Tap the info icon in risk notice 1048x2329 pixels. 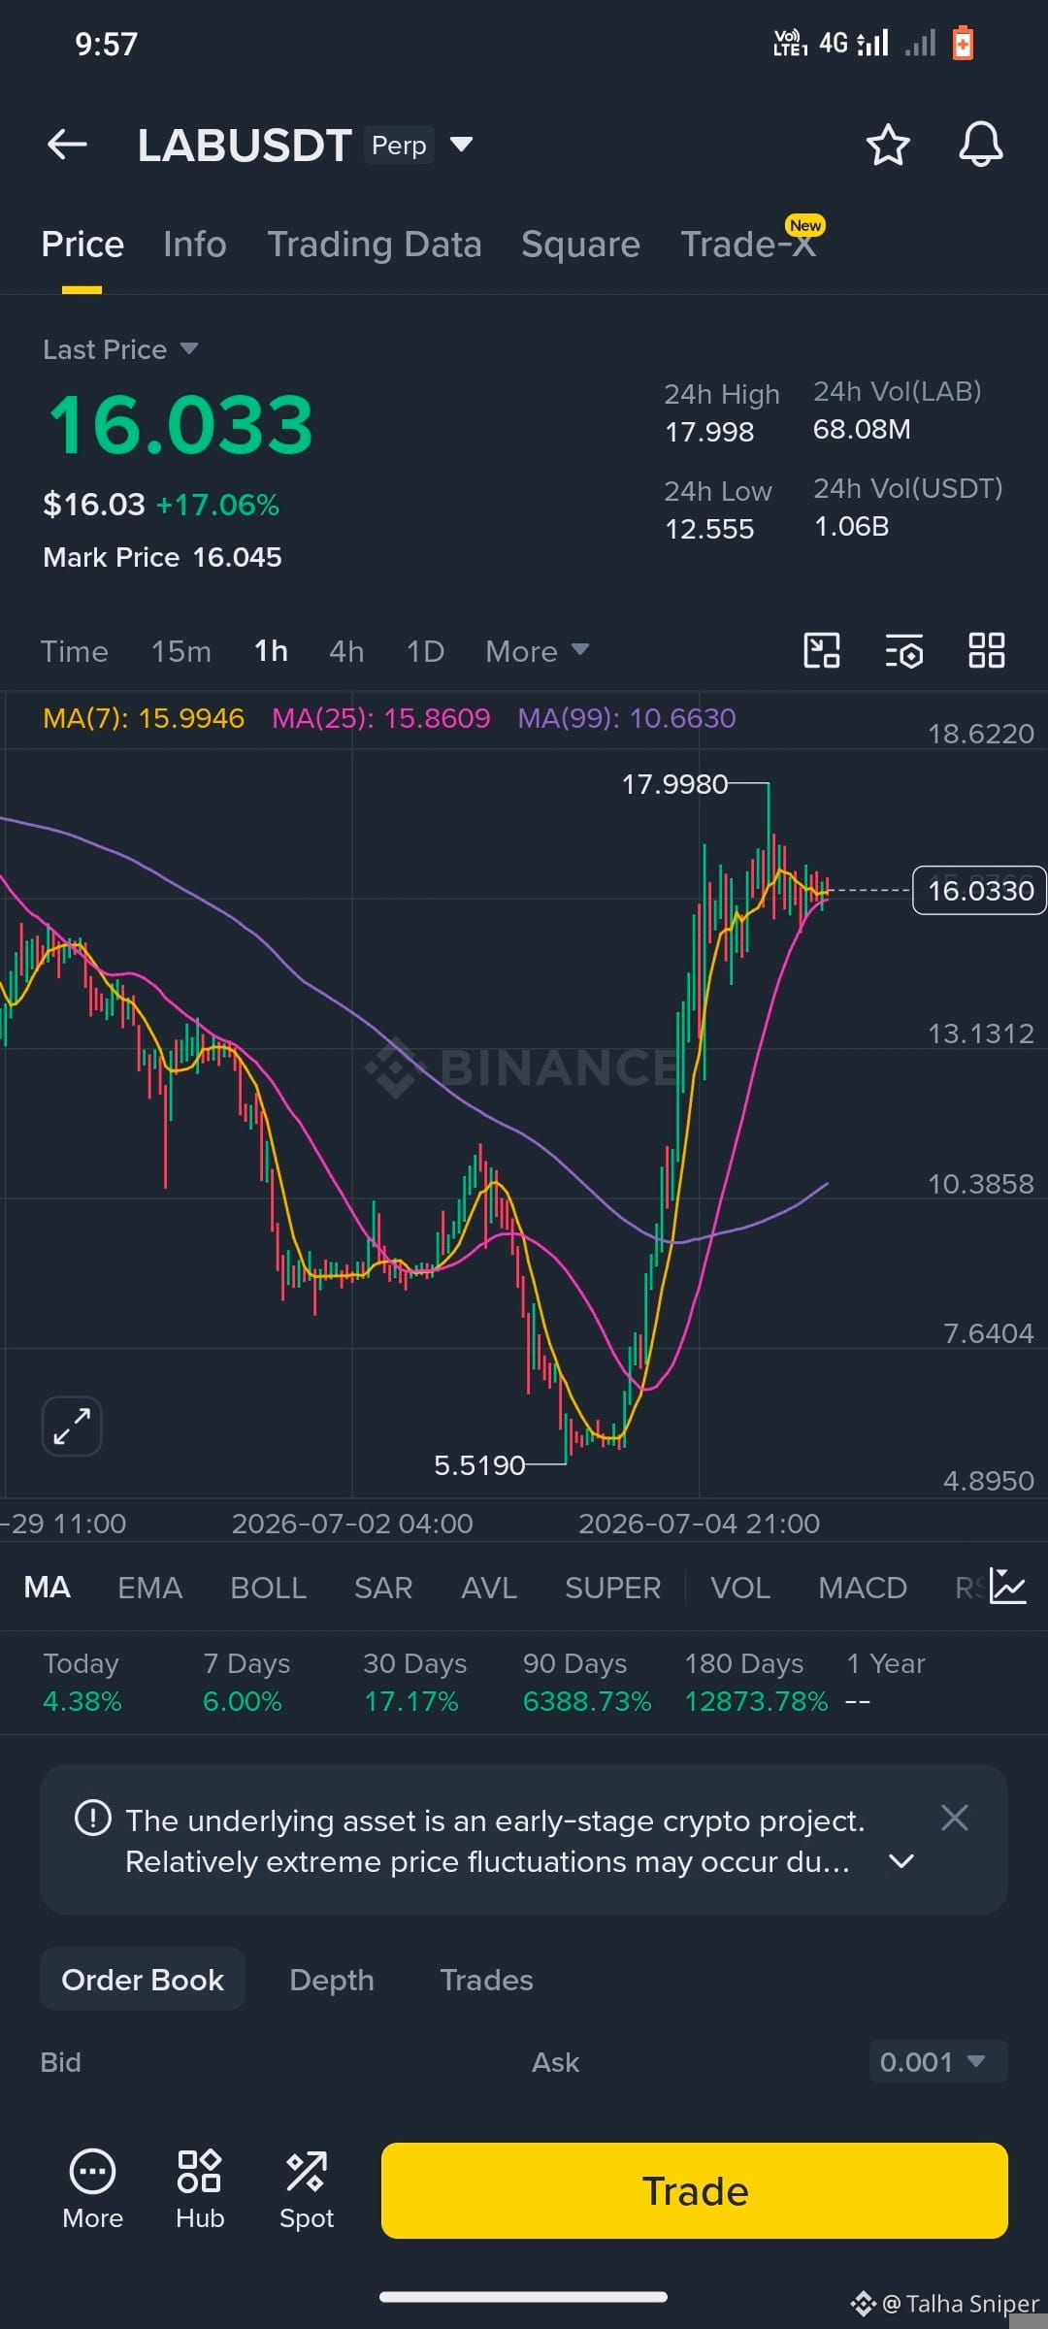pos(93,1818)
